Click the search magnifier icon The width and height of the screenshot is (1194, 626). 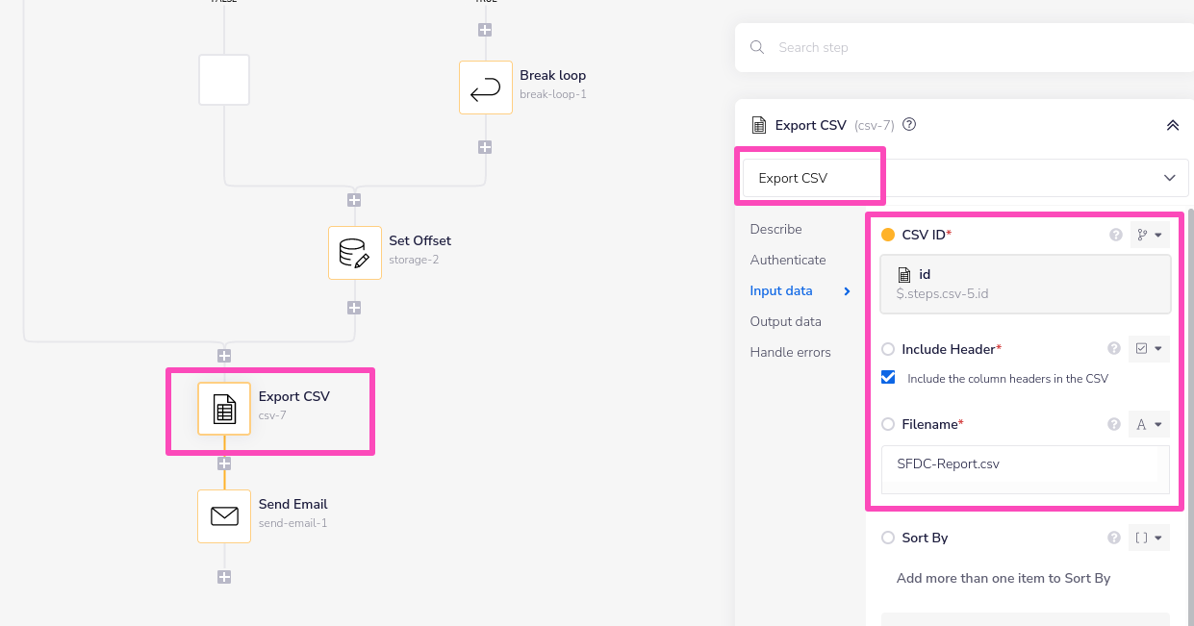pyautogui.click(x=757, y=47)
